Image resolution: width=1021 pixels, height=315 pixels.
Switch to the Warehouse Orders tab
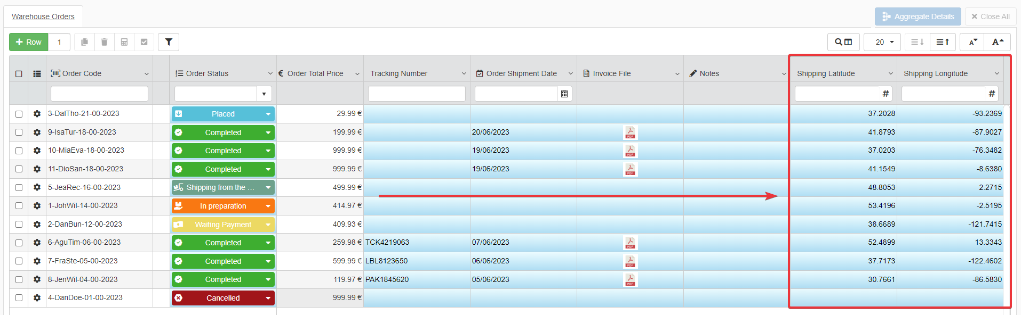tap(43, 16)
